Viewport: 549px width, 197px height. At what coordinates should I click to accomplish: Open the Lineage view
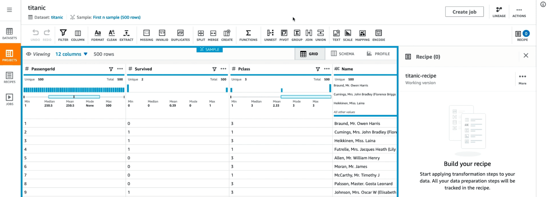(499, 12)
